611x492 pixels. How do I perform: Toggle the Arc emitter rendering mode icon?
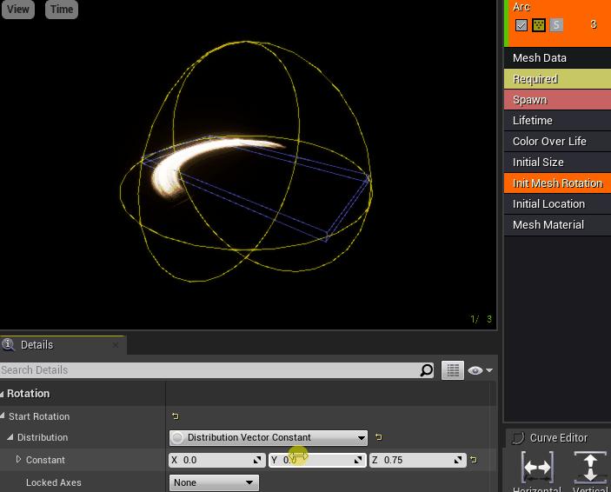[x=539, y=25]
